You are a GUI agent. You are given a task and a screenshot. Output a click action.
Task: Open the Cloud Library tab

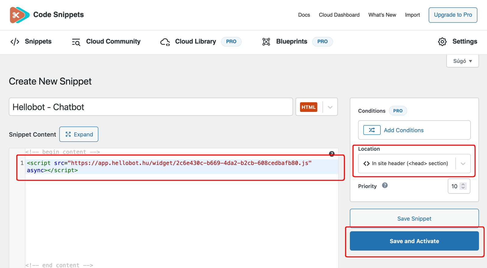[x=201, y=42]
